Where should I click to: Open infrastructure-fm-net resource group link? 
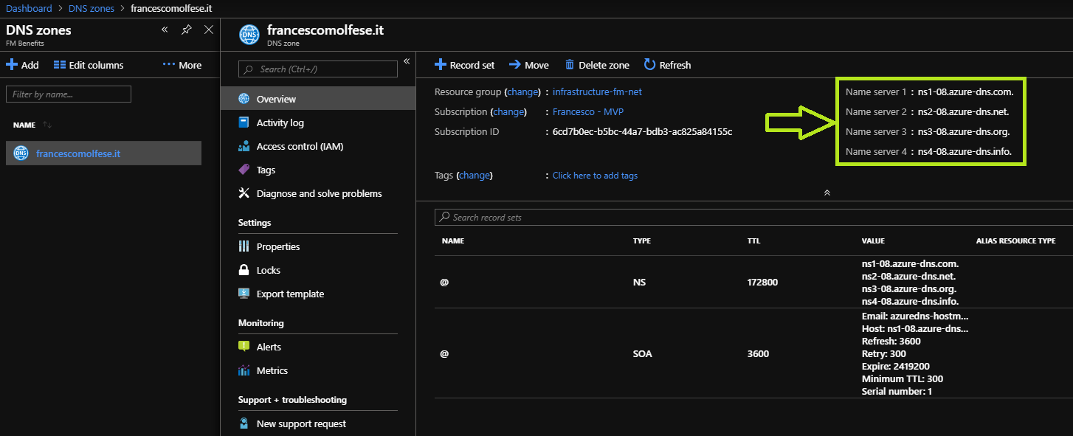(598, 92)
